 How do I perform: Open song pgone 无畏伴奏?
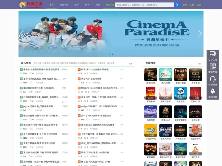point(38,106)
